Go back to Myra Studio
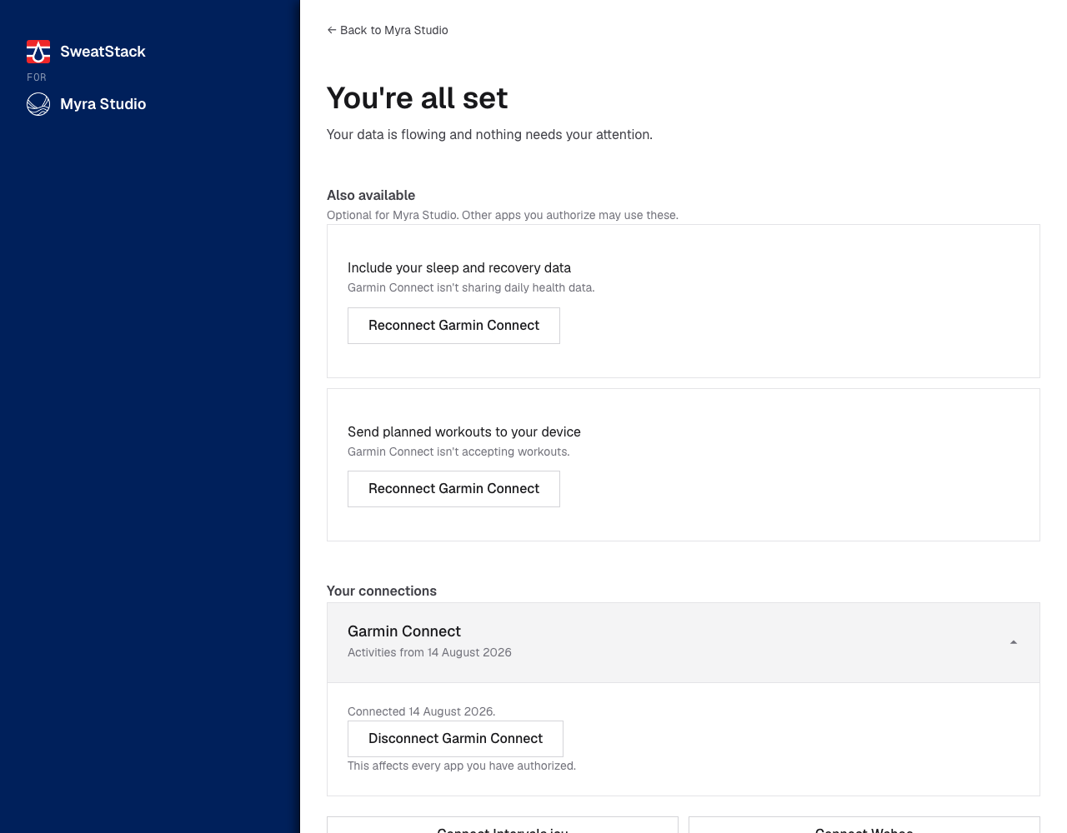 (388, 30)
